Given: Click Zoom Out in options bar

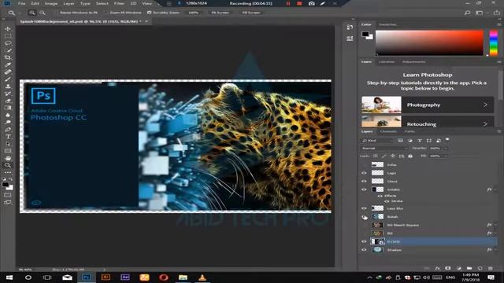Looking at the screenshot, I should pos(42,13).
